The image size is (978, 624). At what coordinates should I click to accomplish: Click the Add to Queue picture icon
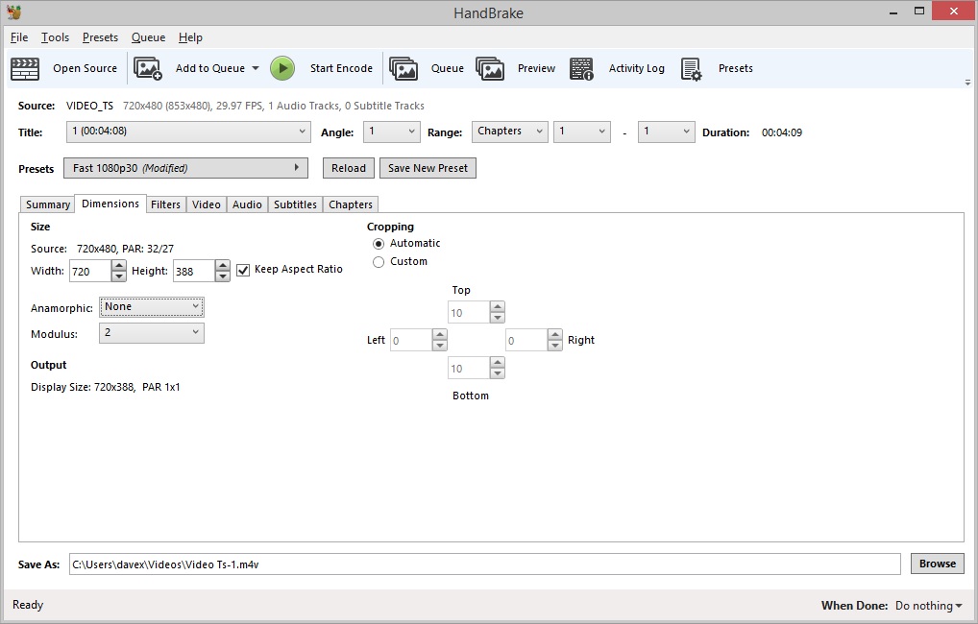[x=148, y=68]
